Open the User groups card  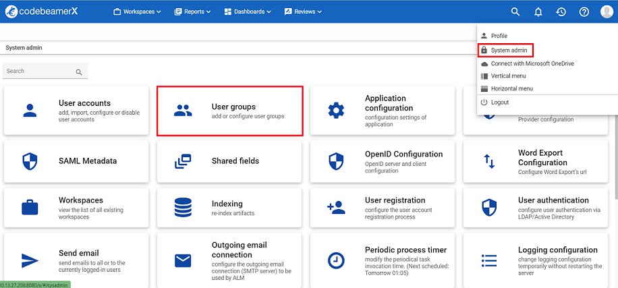[x=229, y=111]
